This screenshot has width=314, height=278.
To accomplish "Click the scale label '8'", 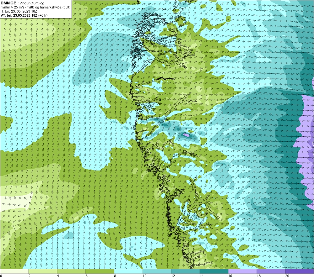I will click(115, 276).
